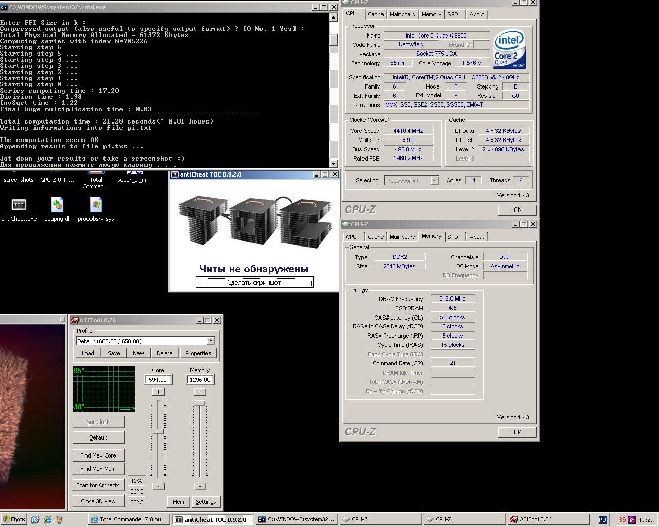Open the Total Commander desktop shortcut label

96,183
